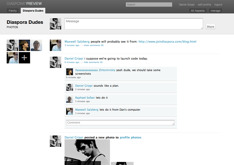Open Maxwell Salzberg's name on the blog post

click(77, 42)
